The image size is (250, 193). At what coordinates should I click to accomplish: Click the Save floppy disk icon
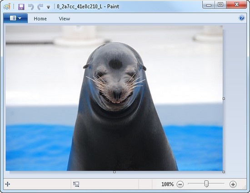click(x=21, y=7)
